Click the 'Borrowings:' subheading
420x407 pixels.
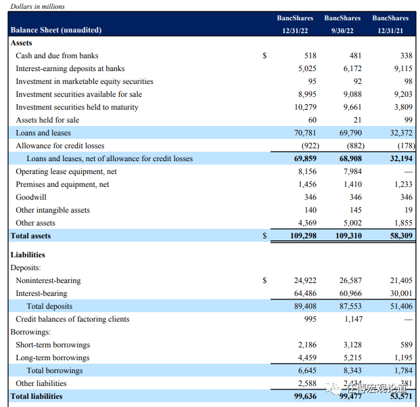(x=30, y=332)
